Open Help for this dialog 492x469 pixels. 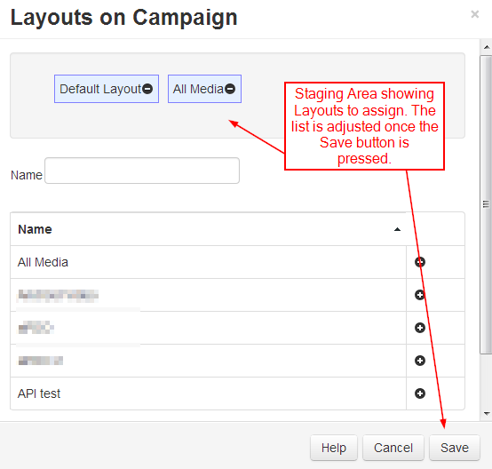[x=334, y=448]
